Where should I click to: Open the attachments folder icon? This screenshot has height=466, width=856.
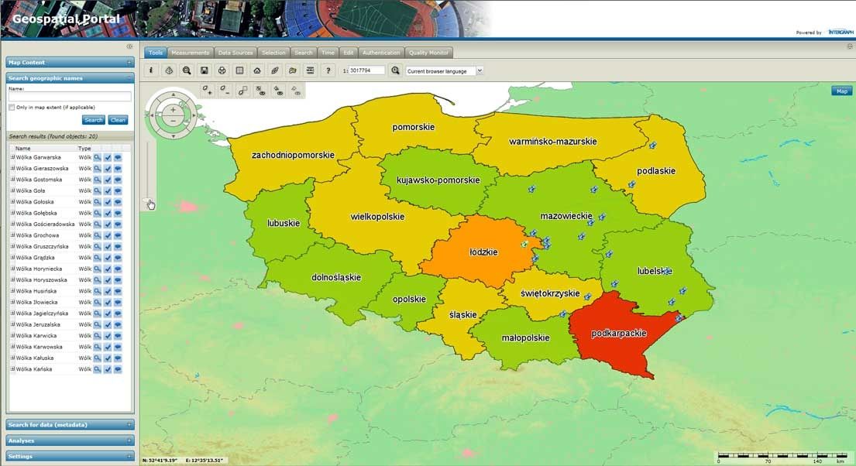(294, 70)
